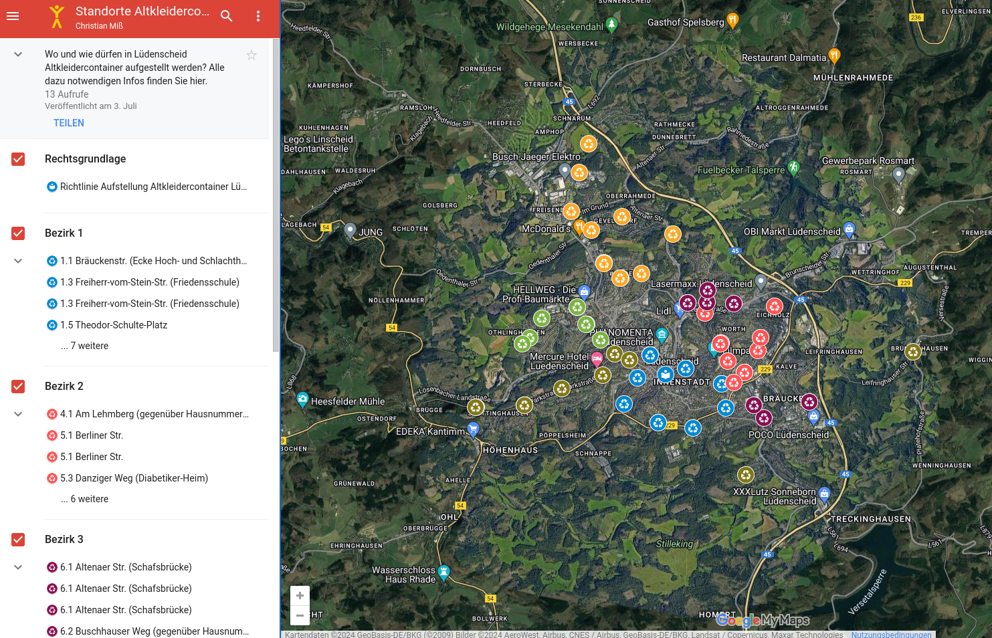Collapse the Bezirk 1 item list
The image size is (992, 638).
tap(18, 261)
